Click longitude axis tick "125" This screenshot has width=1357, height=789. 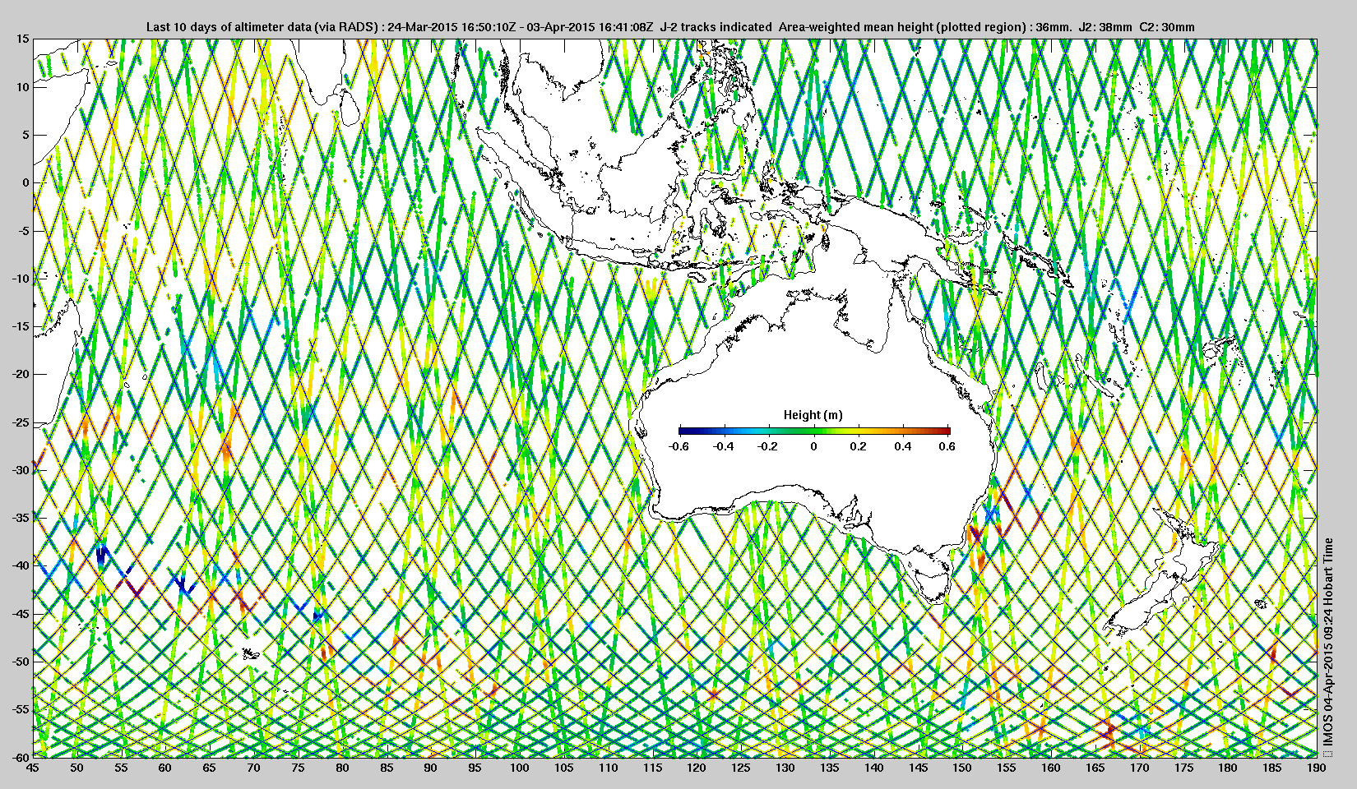pos(741,768)
